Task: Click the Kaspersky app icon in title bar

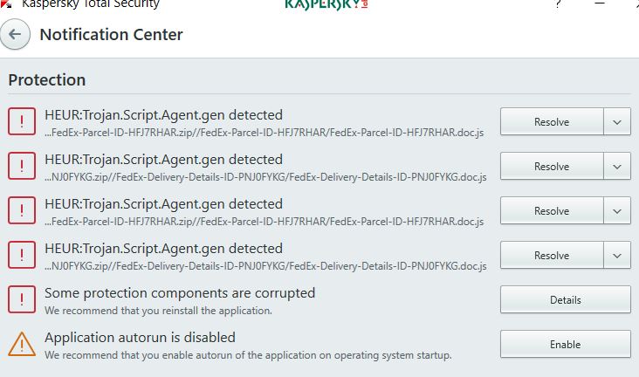Action: [x=6, y=4]
